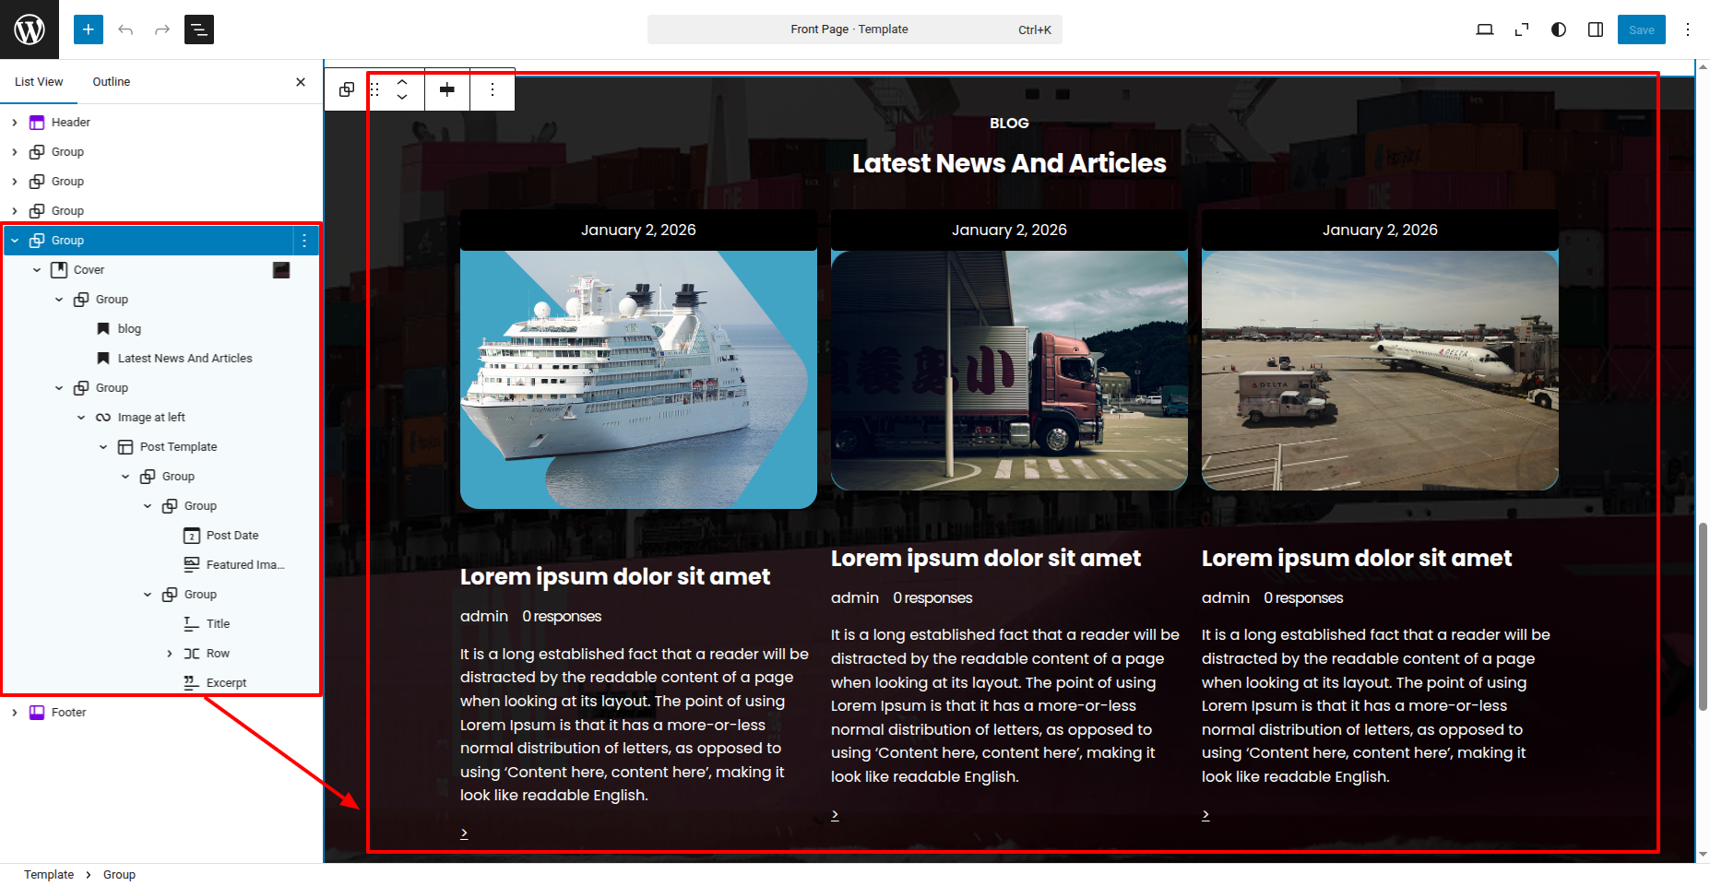Switch to the Outline tab
The height and width of the screenshot is (886, 1710).
pyautogui.click(x=112, y=82)
